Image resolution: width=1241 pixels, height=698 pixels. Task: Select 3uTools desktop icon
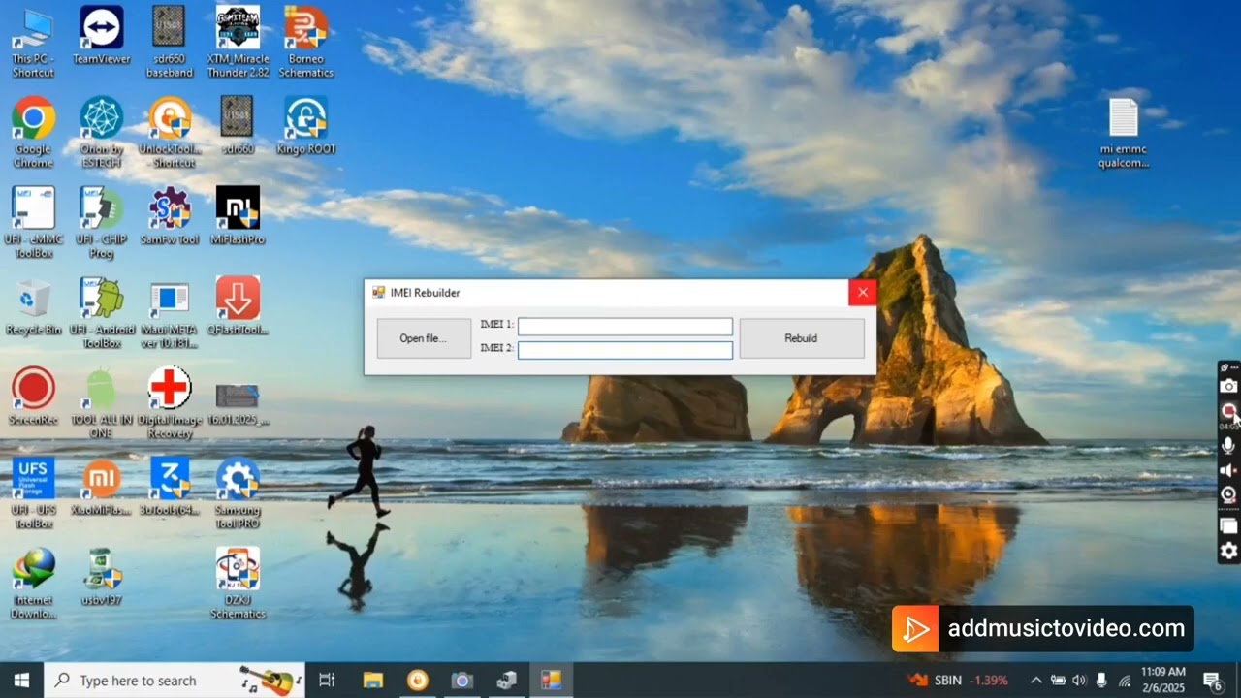coord(170,487)
